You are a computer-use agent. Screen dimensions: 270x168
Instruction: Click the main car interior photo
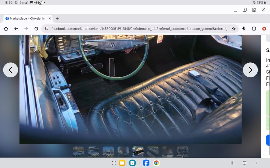pos(130,89)
